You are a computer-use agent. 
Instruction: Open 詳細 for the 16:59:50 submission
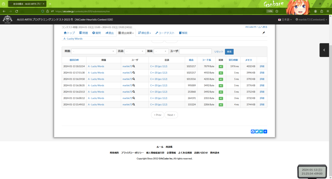tap(262, 79)
